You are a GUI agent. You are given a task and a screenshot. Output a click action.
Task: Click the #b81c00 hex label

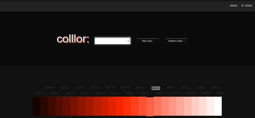click(100, 93)
